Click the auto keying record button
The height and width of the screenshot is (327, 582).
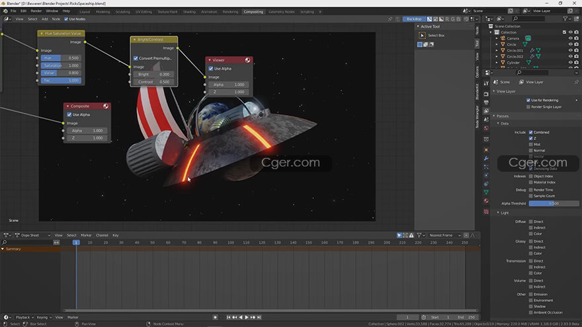tap(216, 317)
